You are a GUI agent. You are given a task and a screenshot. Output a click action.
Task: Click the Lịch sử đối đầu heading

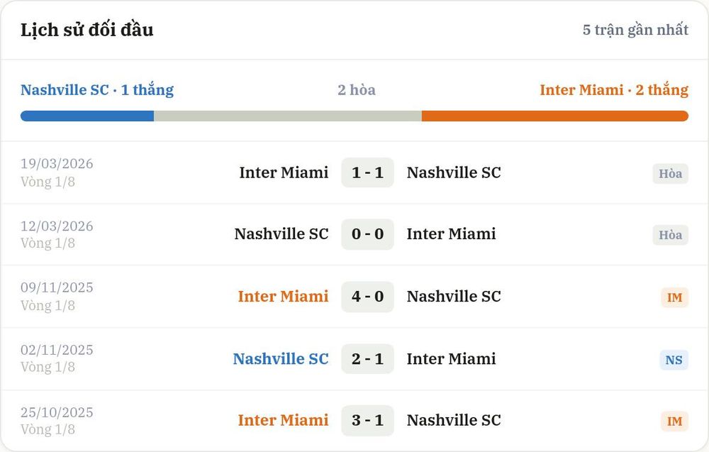pyautogui.click(x=86, y=30)
